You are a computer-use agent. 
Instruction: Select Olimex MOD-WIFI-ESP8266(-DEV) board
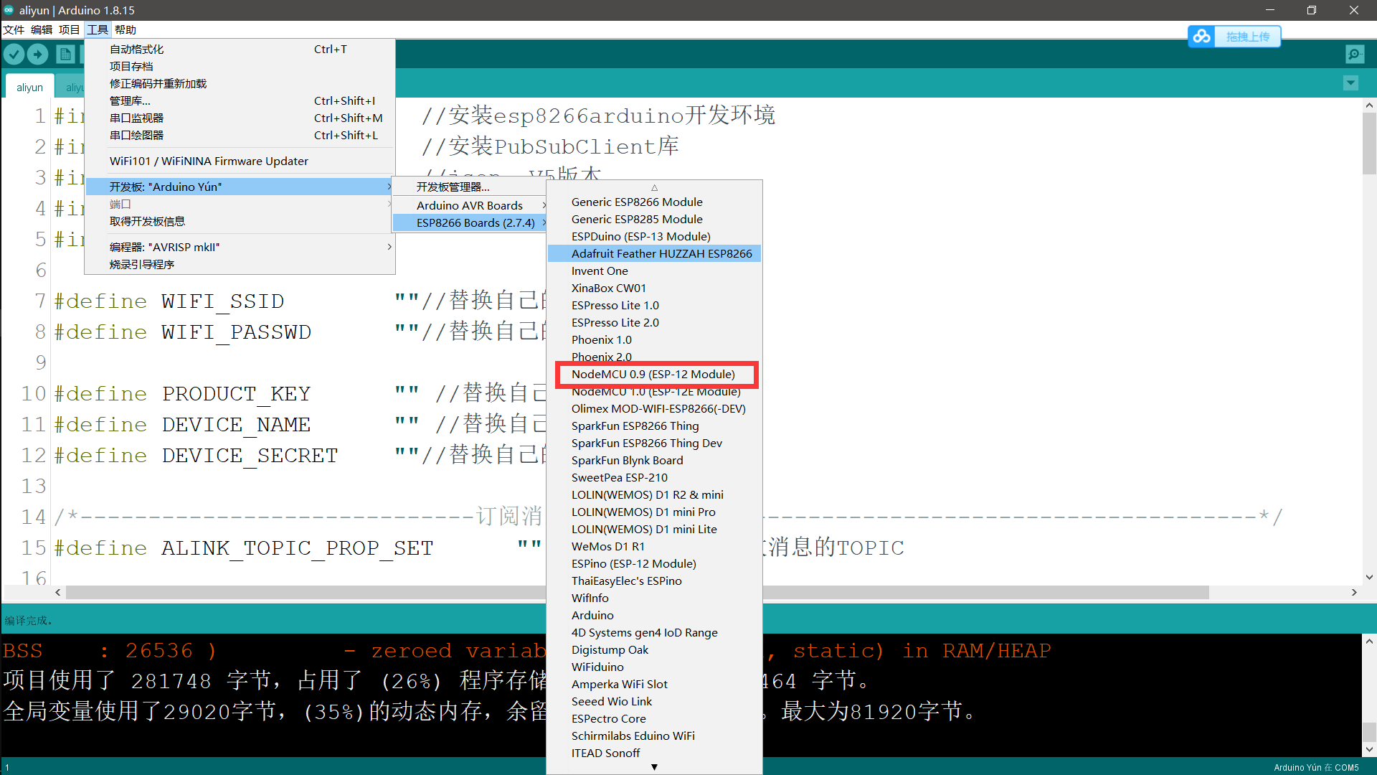pyautogui.click(x=654, y=408)
